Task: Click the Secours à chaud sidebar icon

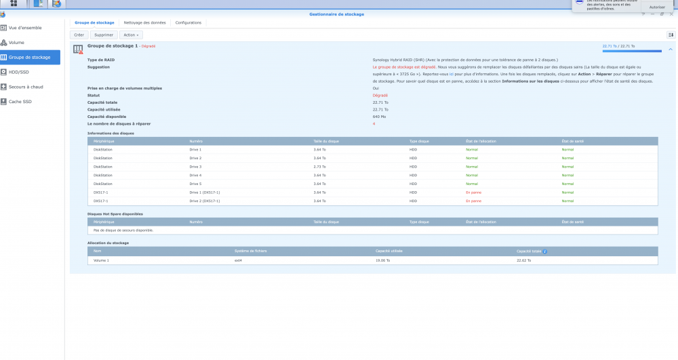Action: click(x=3, y=87)
